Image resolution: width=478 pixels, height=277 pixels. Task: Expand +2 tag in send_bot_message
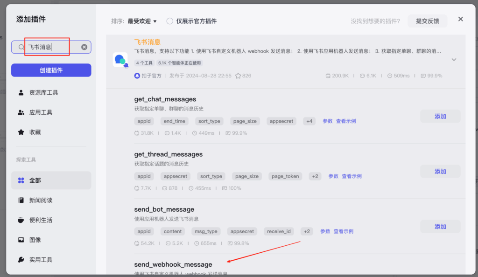(x=307, y=231)
